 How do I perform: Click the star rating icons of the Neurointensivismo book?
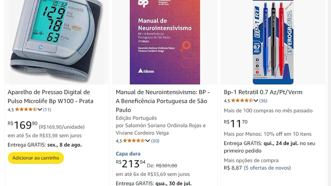click(134, 141)
